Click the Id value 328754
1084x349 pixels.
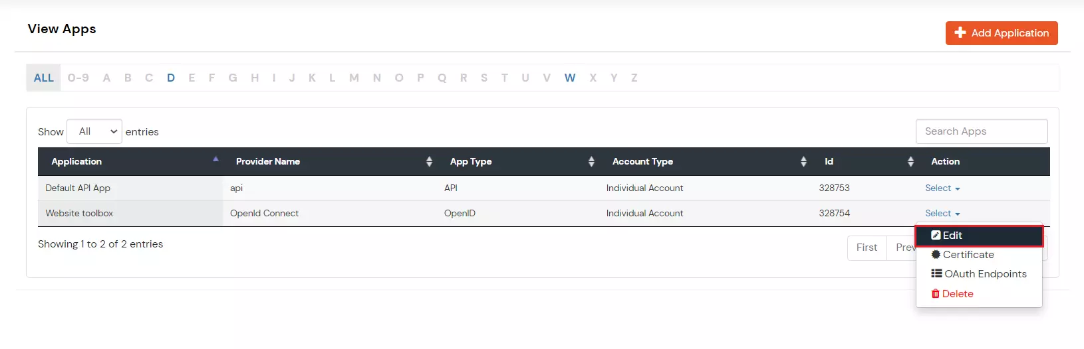pos(835,214)
